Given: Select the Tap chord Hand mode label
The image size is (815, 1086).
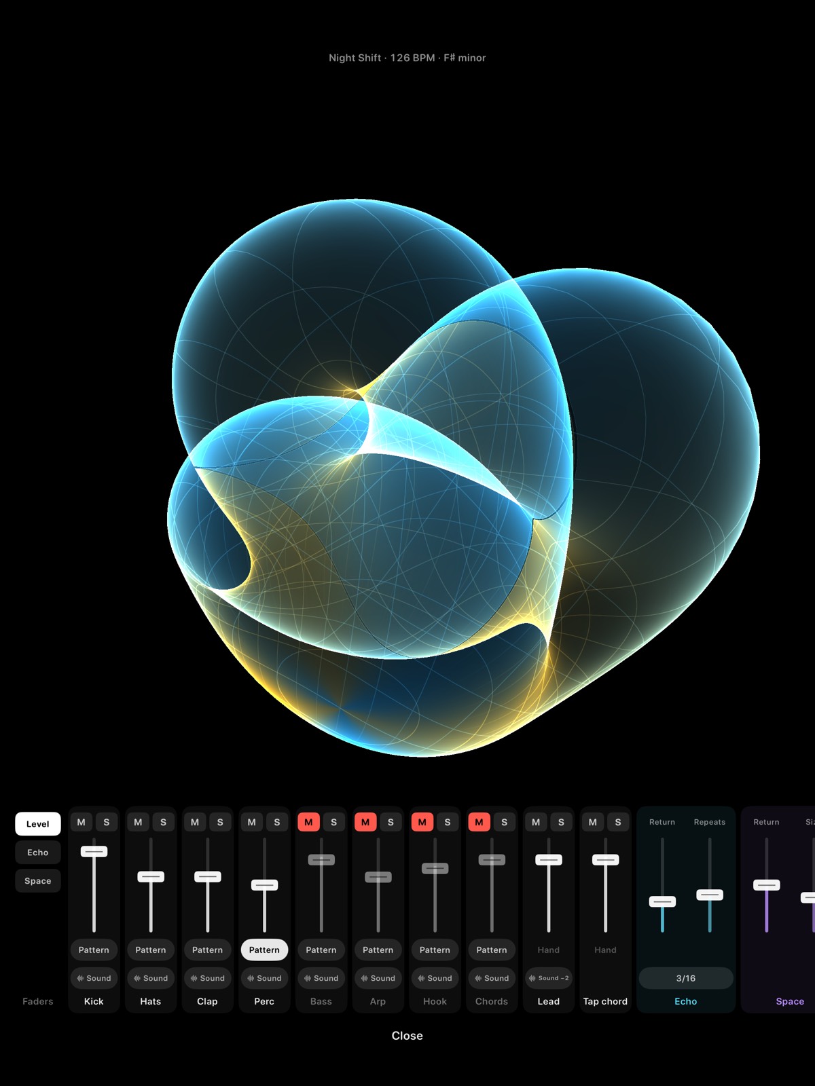Looking at the screenshot, I should tap(605, 950).
